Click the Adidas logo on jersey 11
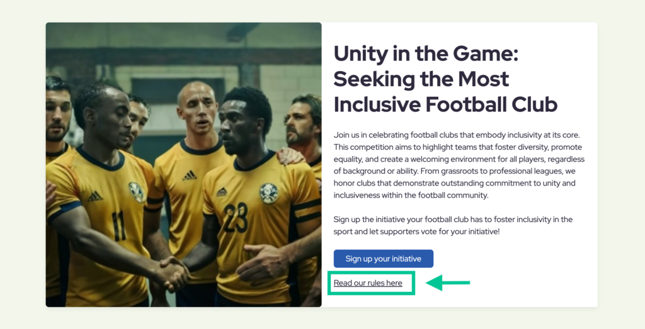Image resolution: width=645 pixels, height=329 pixels. [x=95, y=196]
